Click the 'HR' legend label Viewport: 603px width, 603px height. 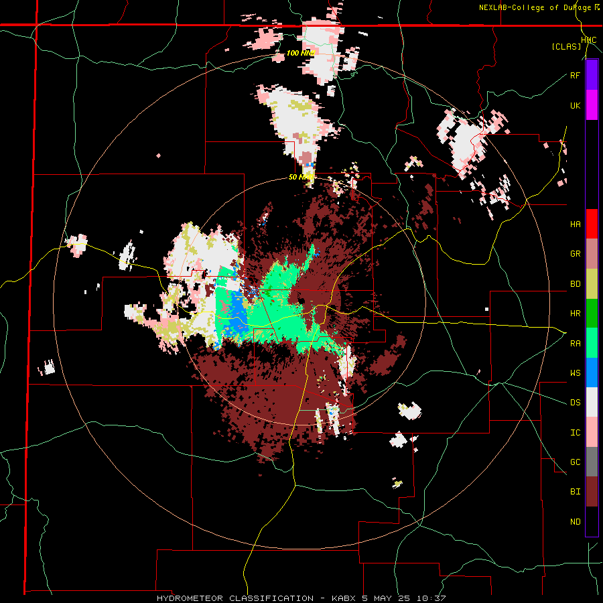(x=575, y=314)
